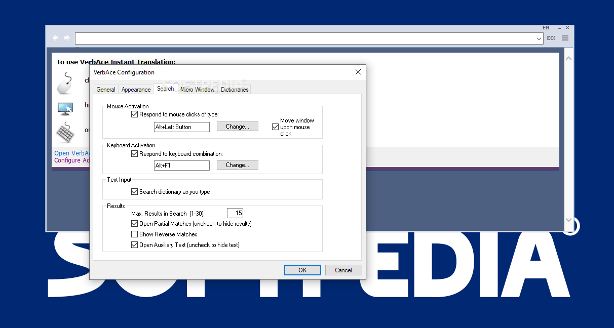Close the VerbAce Configuration dialog
Screen dimensions: 614x328
(x=358, y=72)
